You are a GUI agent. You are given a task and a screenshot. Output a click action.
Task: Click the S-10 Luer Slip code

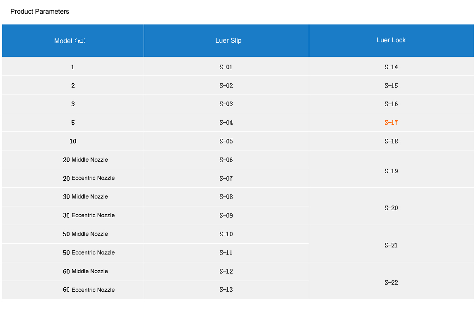coord(226,234)
